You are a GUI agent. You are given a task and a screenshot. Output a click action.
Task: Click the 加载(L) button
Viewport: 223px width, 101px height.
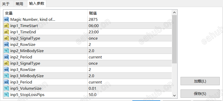pyautogui.click(x=200, y=81)
